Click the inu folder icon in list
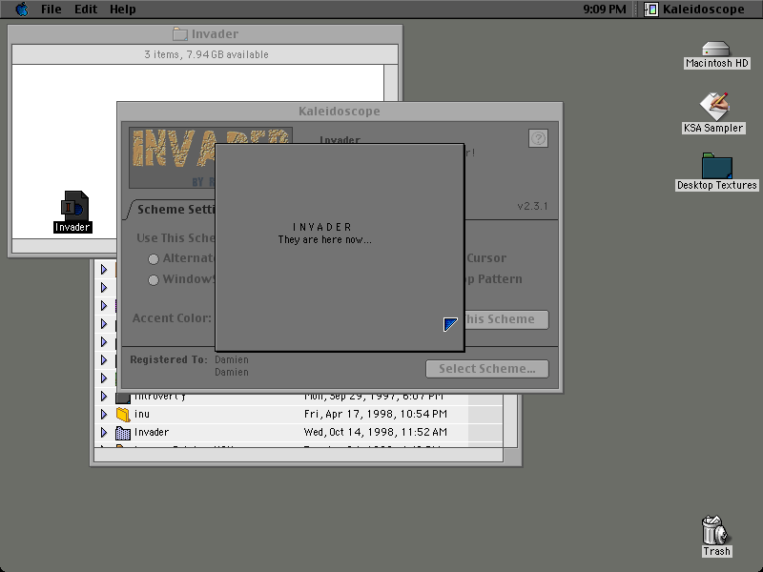The height and width of the screenshot is (572, 763). tap(123, 415)
